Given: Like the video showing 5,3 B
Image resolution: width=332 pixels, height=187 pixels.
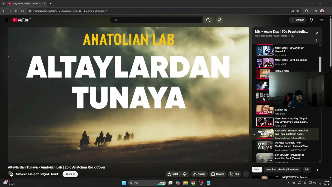Looking at the screenshot, I should click(173, 174).
